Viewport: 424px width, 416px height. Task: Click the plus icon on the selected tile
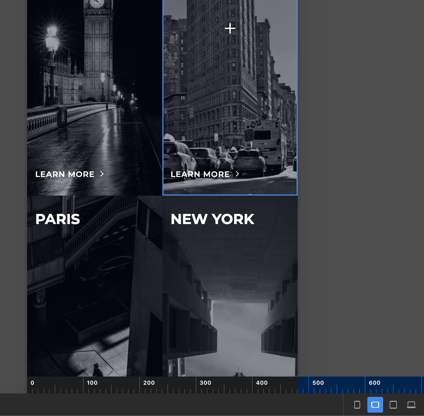pyautogui.click(x=230, y=28)
